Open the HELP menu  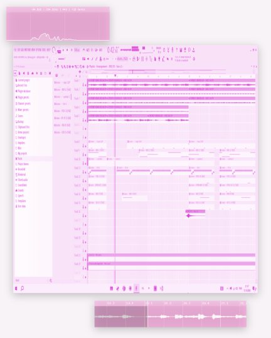(49, 50)
